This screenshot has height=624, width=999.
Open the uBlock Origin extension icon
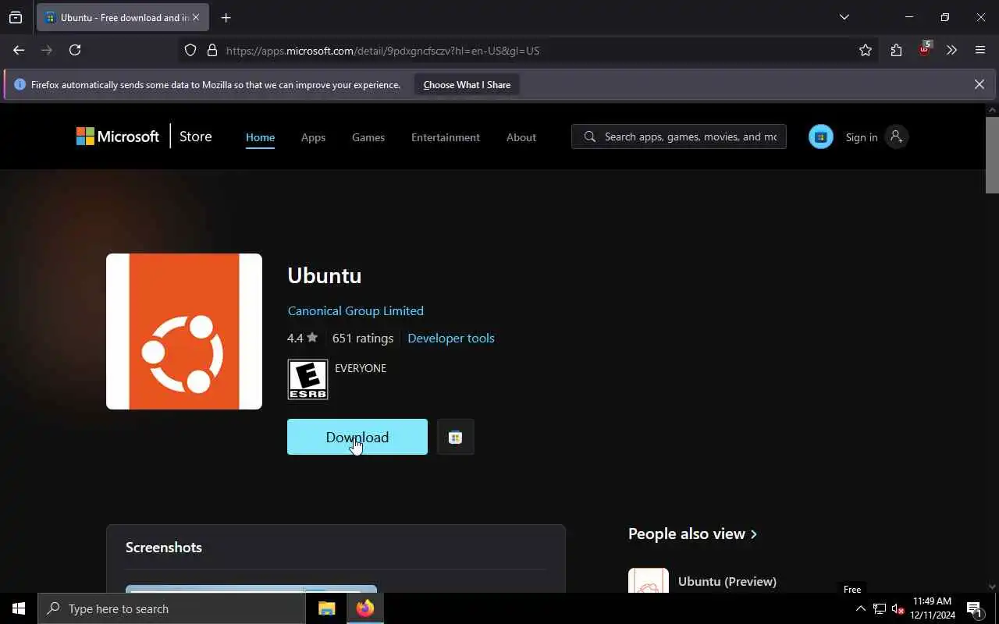point(925,49)
